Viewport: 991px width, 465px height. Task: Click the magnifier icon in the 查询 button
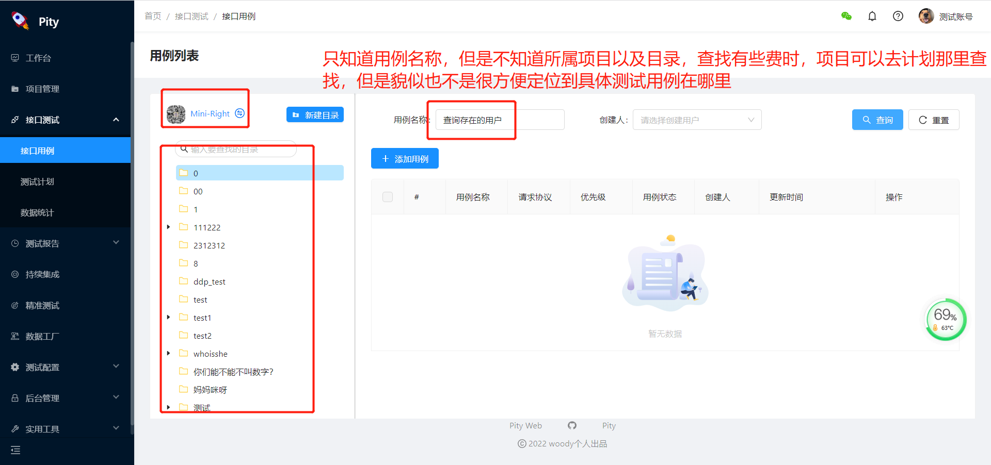point(868,120)
